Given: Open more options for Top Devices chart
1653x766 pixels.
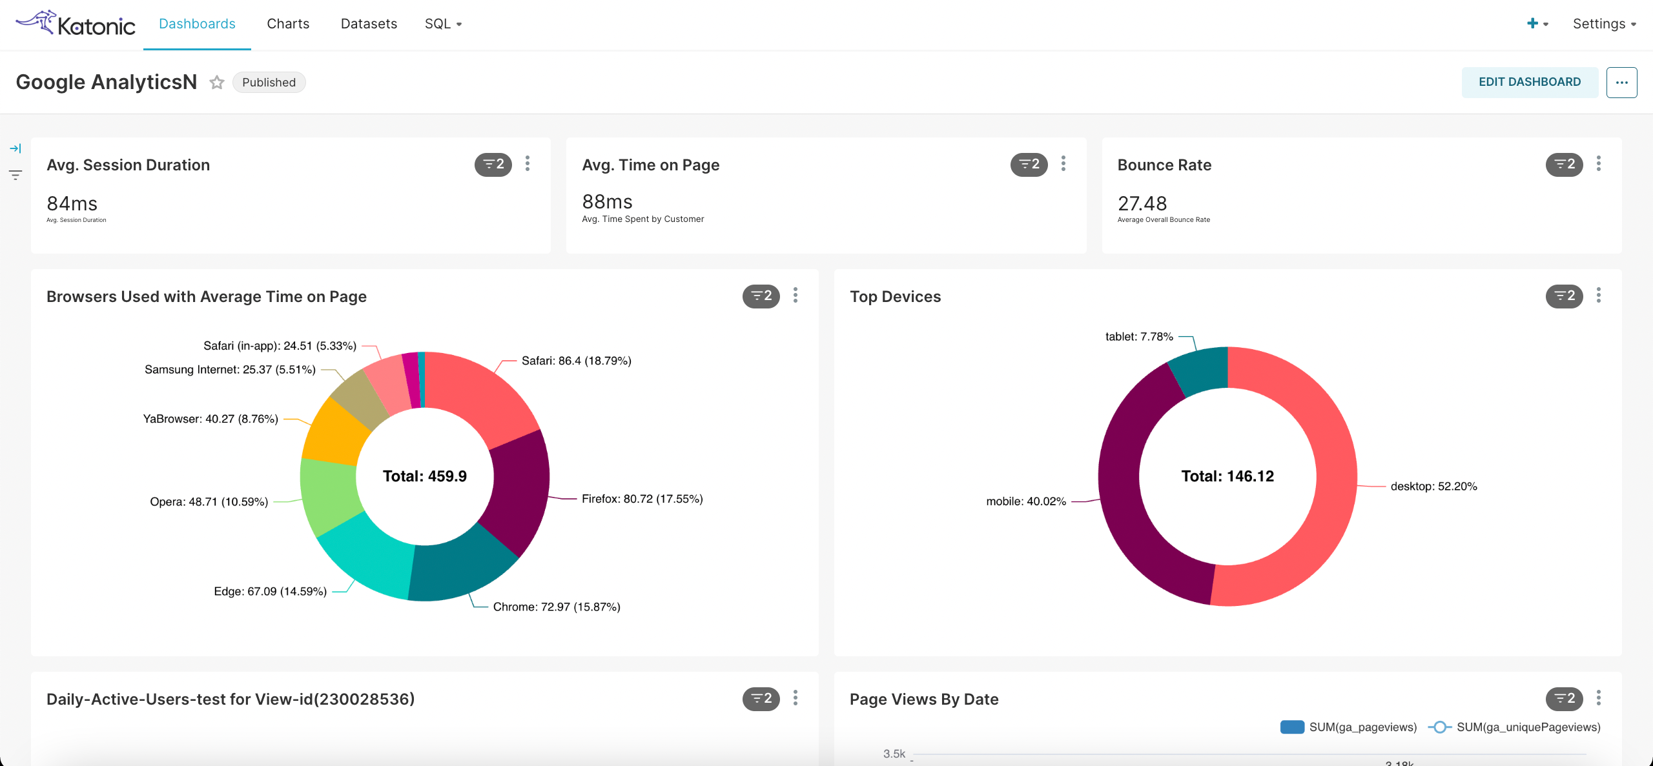Looking at the screenshot, I should point(1599,296).
